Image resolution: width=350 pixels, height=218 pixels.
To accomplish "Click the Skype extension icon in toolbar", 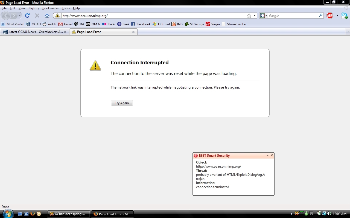I will coord(344,16).
